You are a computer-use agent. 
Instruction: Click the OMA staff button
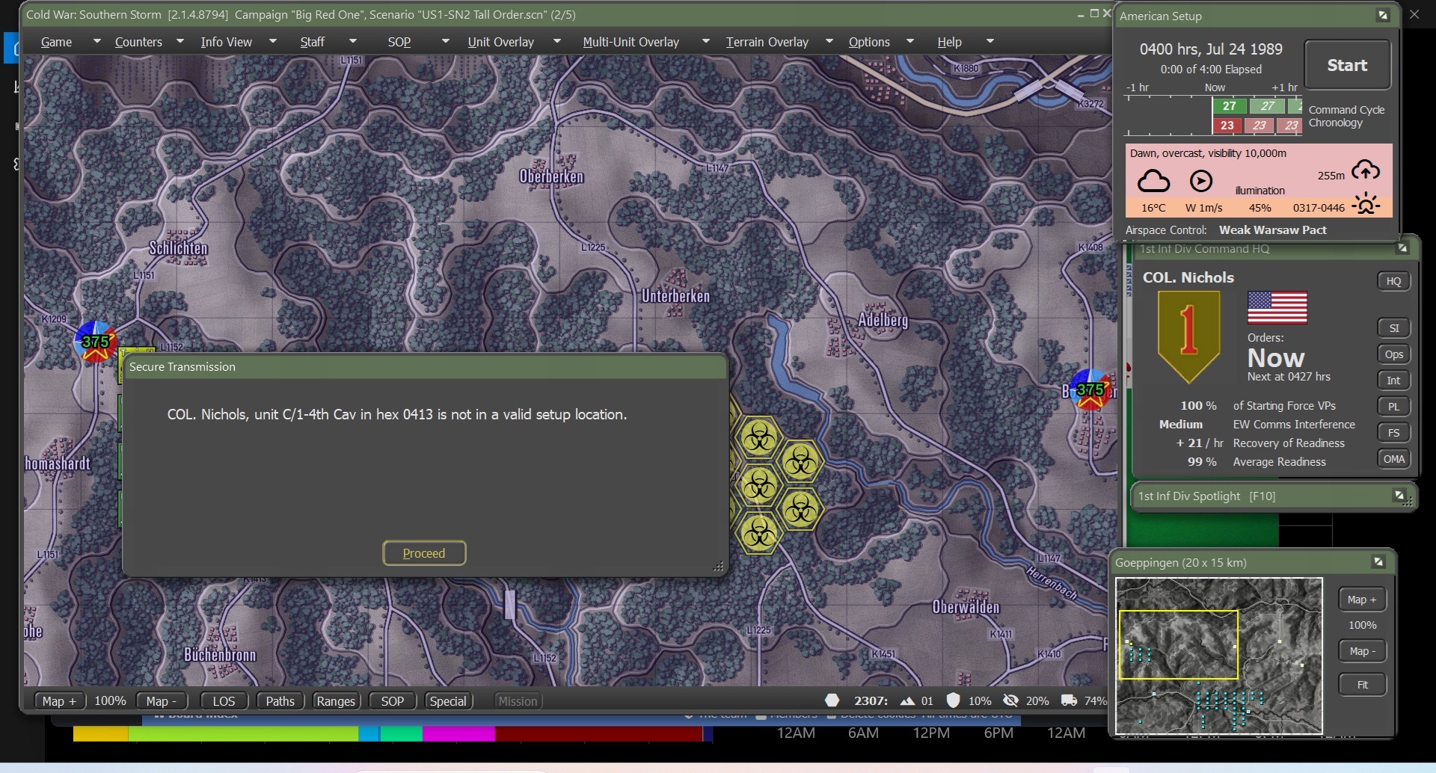(1393, 459)
